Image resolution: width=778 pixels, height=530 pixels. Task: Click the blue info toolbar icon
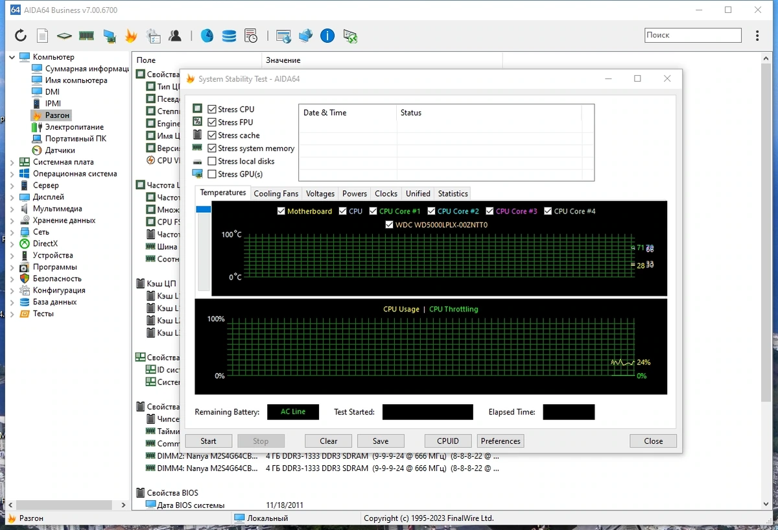327,36
